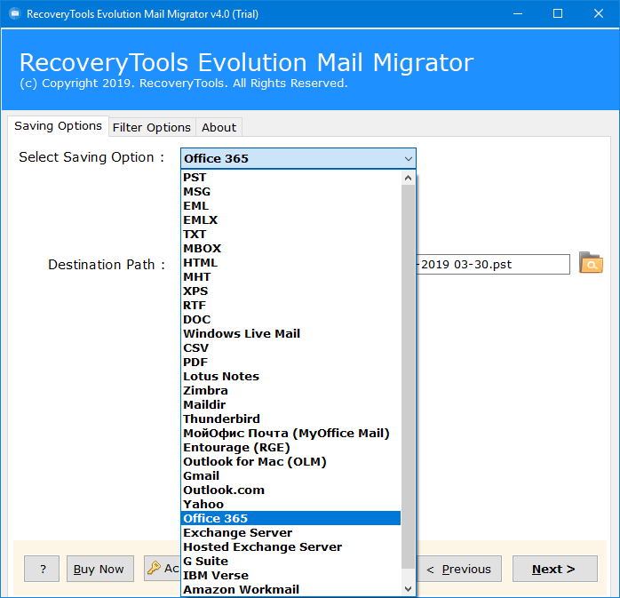Click the question mark help button
Screen dimensions: 620x598
tap(42, 569)
